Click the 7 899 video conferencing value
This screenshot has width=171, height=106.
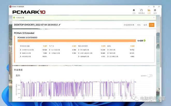(x=45, y=53)
